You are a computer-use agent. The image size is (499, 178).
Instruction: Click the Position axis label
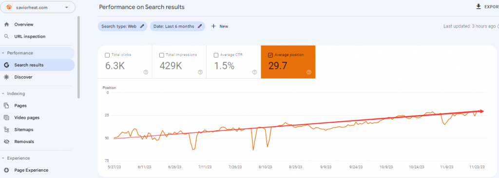click(109, 87)
